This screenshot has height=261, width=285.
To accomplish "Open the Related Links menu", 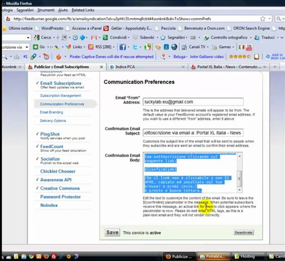I will 83,10.
